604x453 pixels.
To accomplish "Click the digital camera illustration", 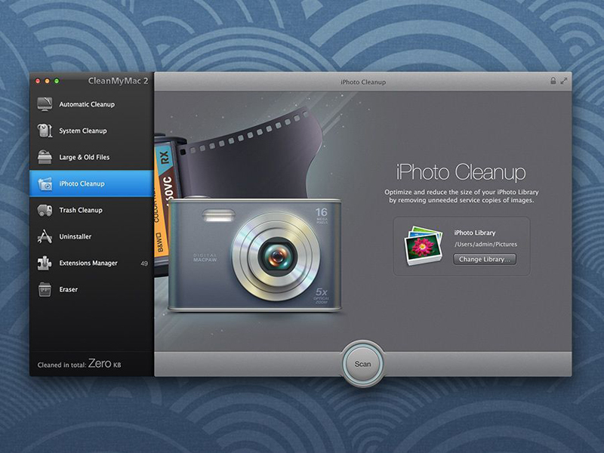I will coord(254,254).
